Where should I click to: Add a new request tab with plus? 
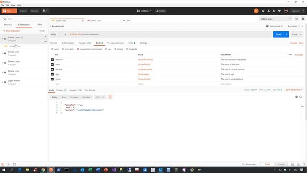pyautogui.click(x=124, y=20)
